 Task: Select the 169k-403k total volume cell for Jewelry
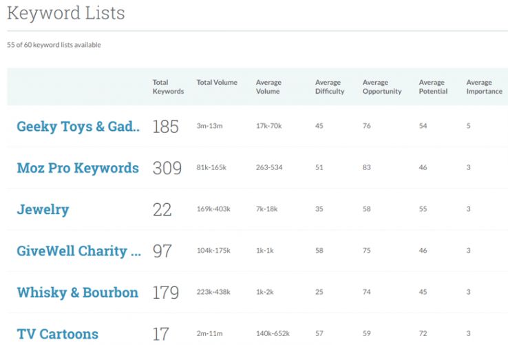(214, 209)
